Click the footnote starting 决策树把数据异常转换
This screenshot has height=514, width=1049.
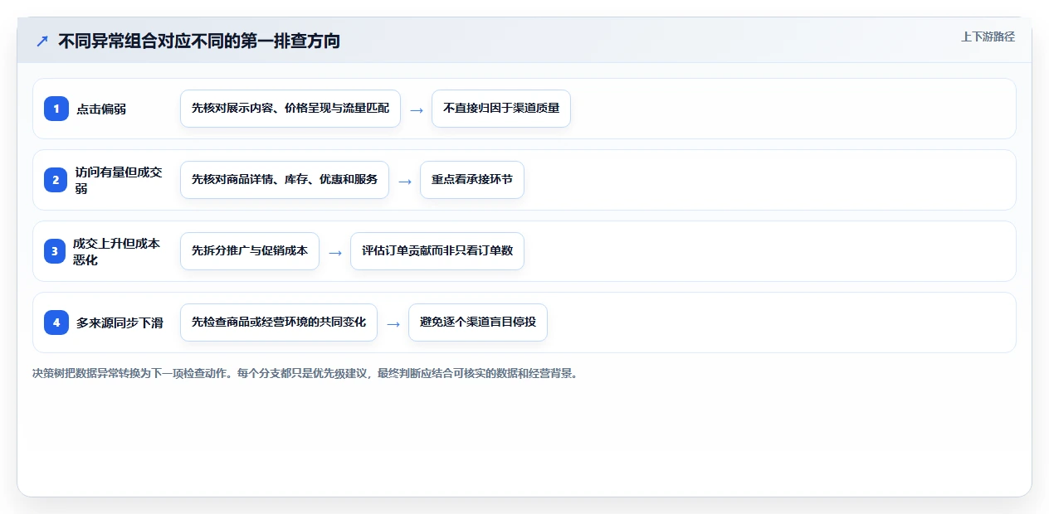(305, 373)
